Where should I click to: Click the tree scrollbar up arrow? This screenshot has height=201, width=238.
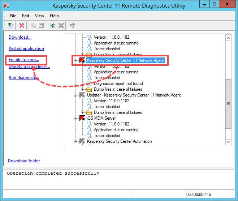click(229, 38)
